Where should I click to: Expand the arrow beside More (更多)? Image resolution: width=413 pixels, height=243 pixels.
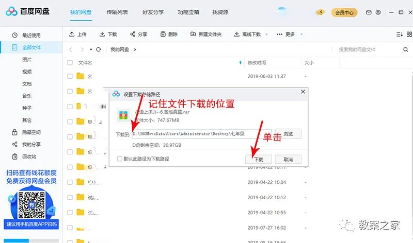point(301,34)
